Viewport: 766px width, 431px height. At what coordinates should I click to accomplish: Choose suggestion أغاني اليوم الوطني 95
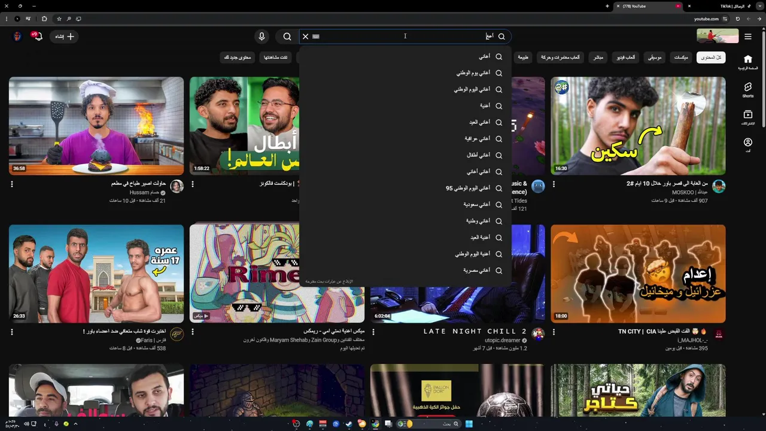405,188
